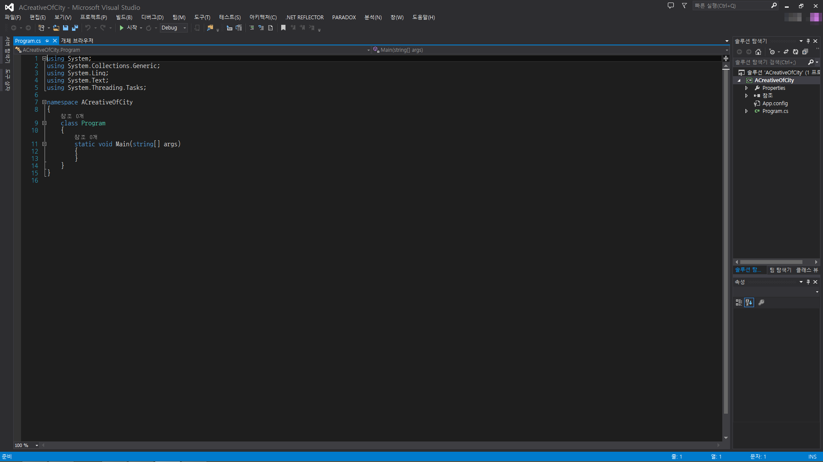Switch to the 클래스 뷰 tab

tap(807, 270)
